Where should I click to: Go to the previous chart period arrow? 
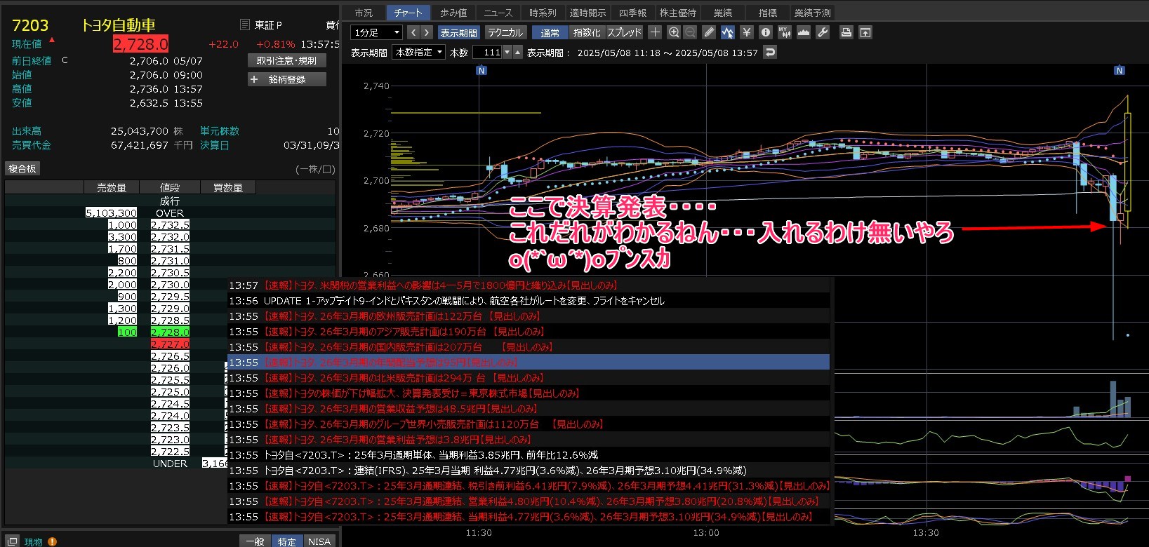413,32
